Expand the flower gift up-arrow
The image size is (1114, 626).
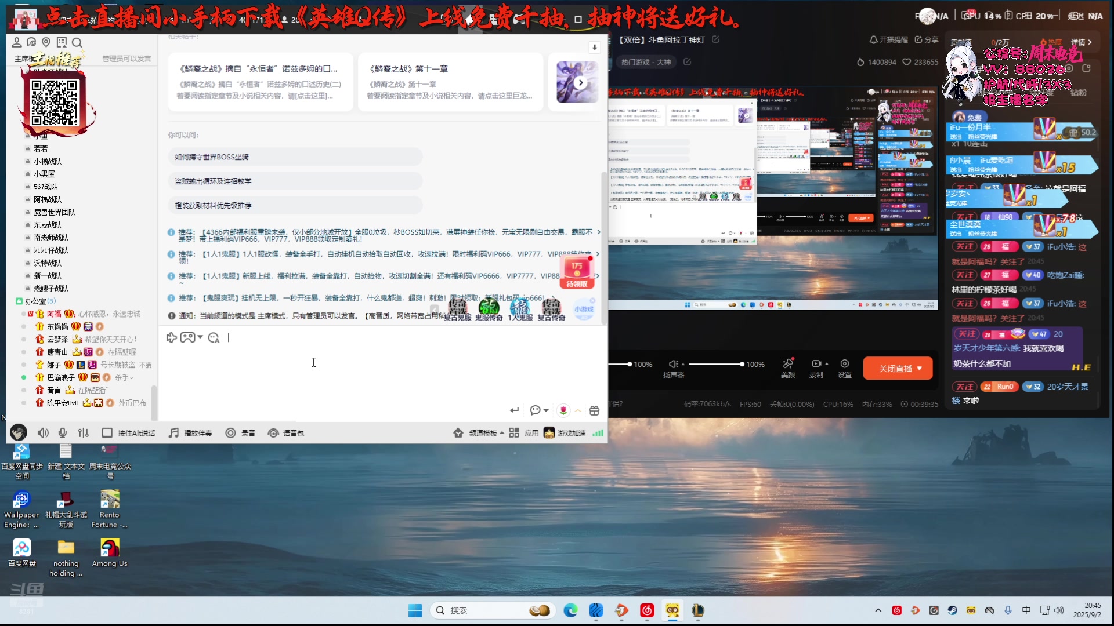coord(578,410)
